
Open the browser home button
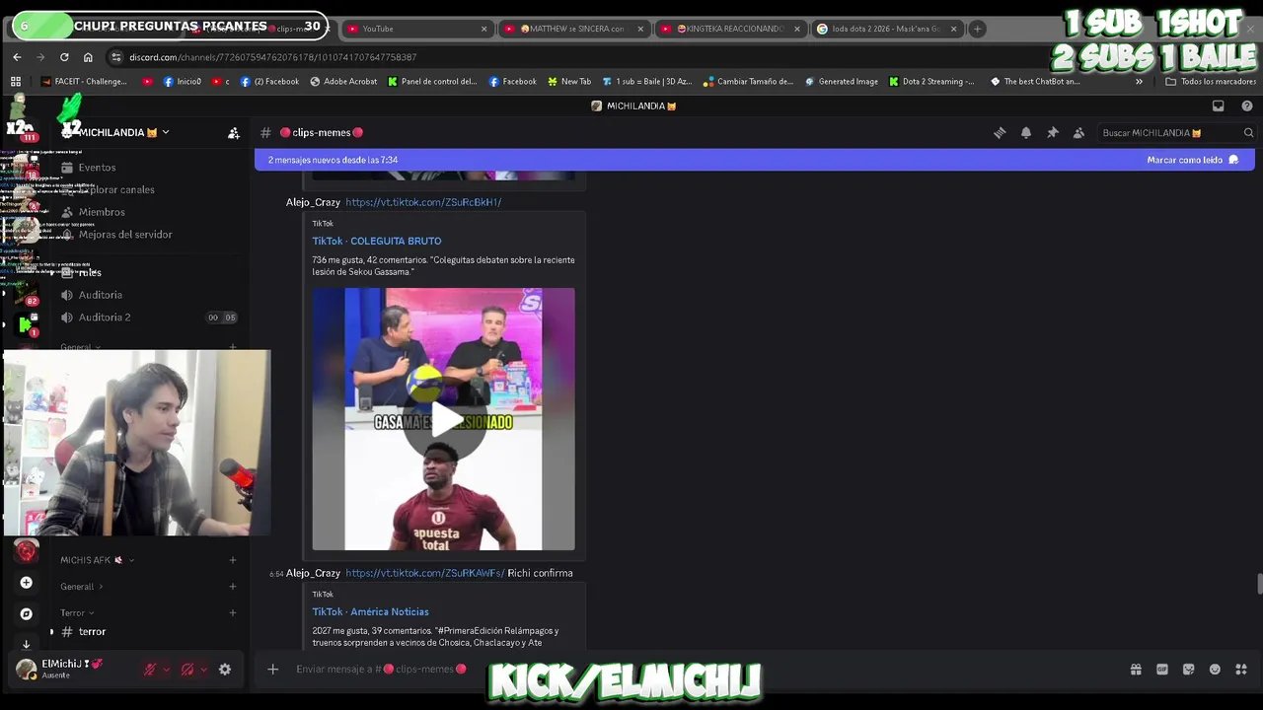tap(88, 57)
